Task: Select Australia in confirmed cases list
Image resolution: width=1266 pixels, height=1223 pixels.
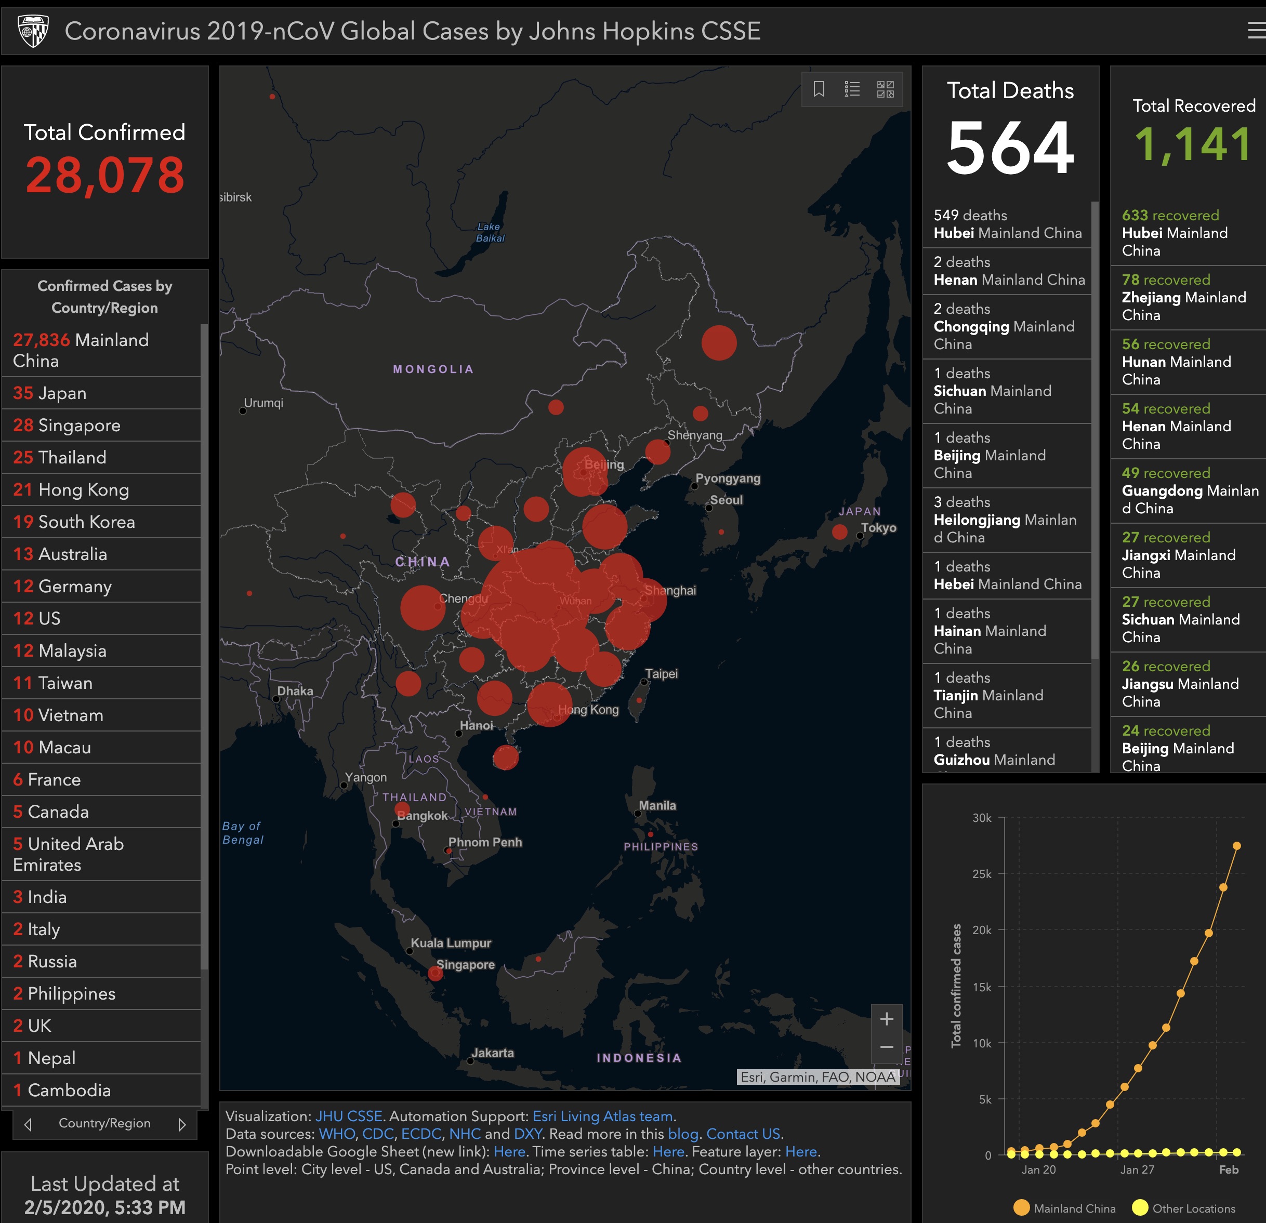Action: tap(101, 555)
